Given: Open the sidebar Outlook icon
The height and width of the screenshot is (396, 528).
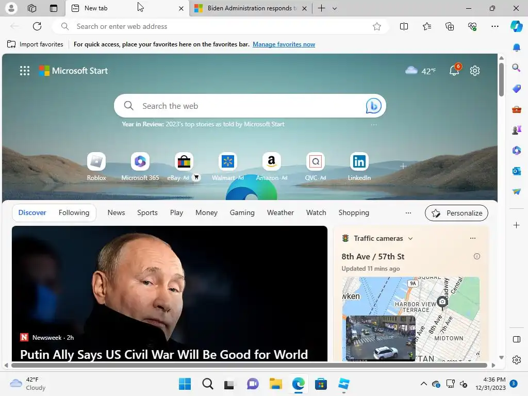Looking at the screenshot, I should (x=517, y=171).
